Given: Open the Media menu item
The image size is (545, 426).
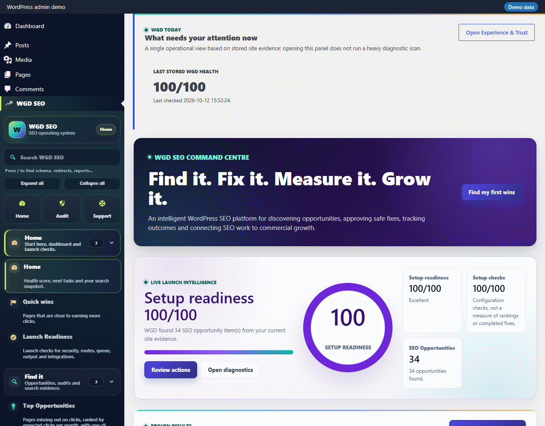Looking at the screenshot, I should click(x=62, y=60).
